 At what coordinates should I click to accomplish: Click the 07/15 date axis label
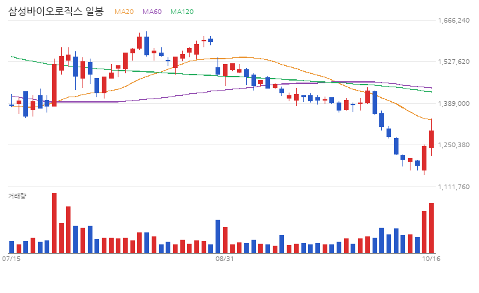click(x=11, y=259)
